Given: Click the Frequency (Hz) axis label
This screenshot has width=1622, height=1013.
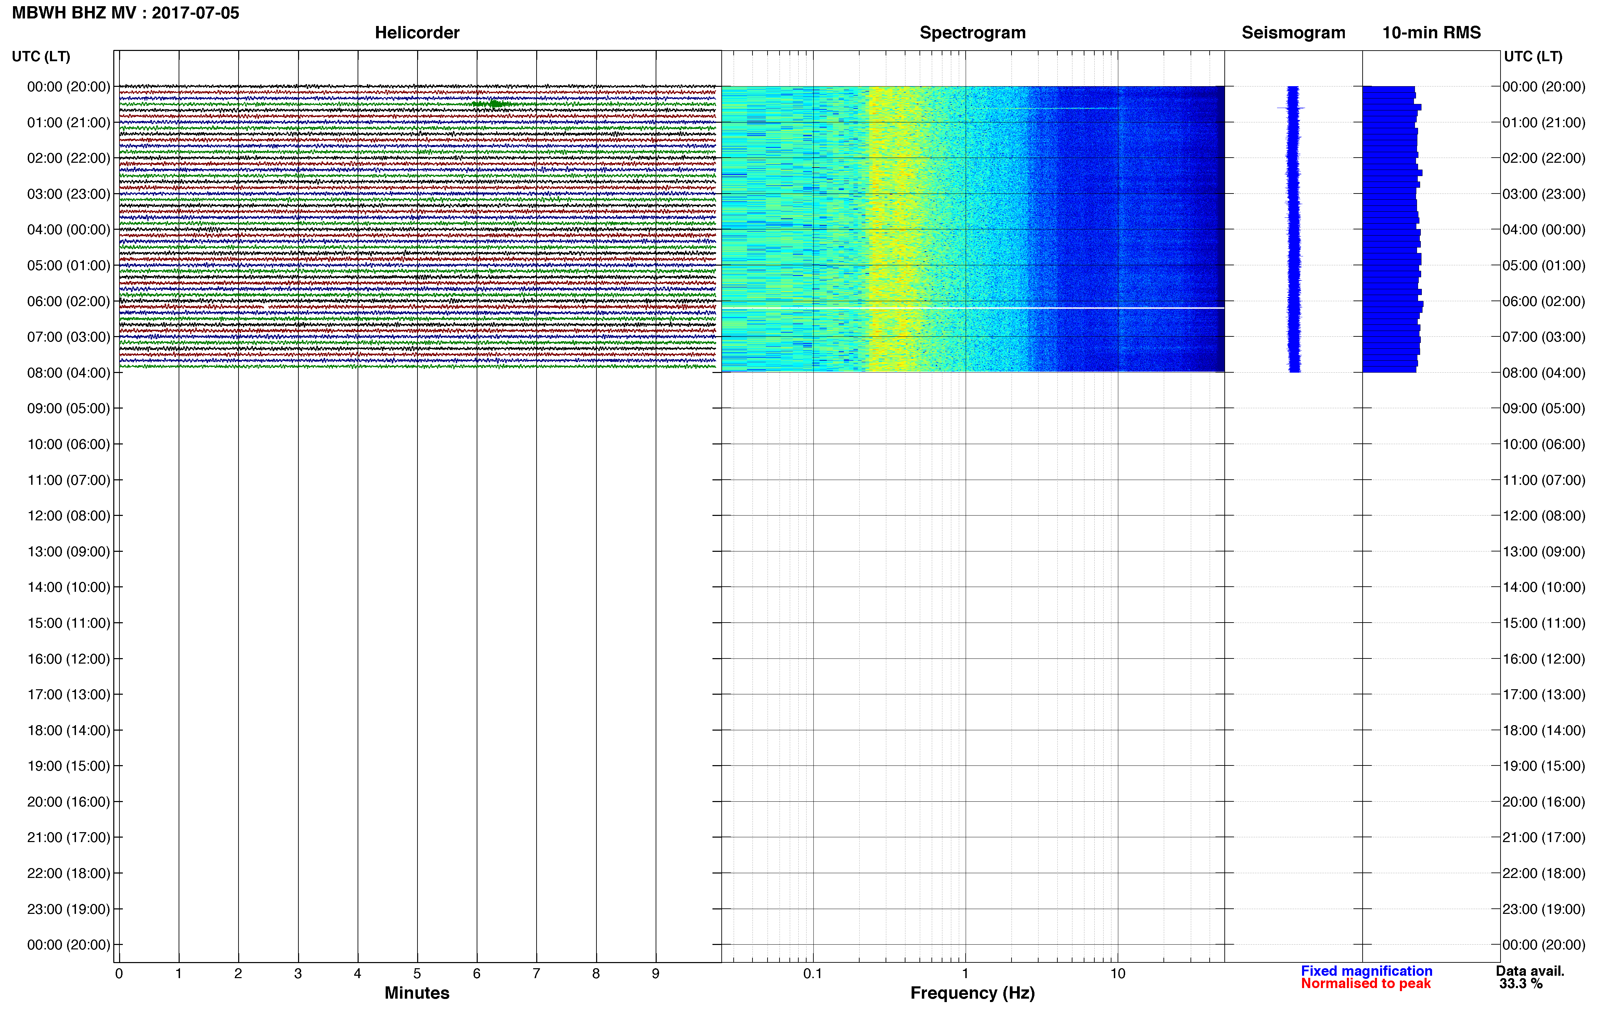Looking at the screenshot, I should click(972, 993).
